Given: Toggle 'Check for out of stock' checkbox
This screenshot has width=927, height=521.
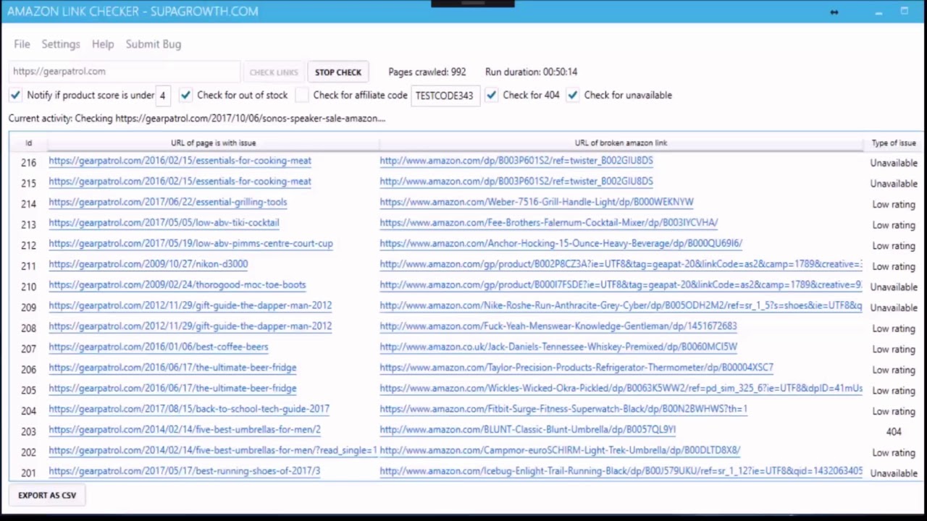Looking at the screenshot, I should tap(185, 95).
